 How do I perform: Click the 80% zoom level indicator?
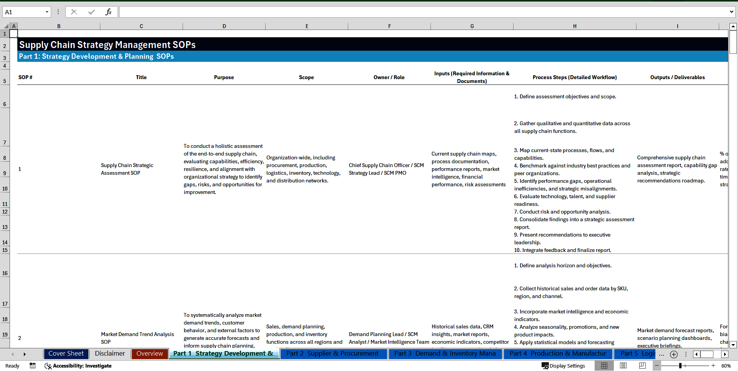coord(726,366)
